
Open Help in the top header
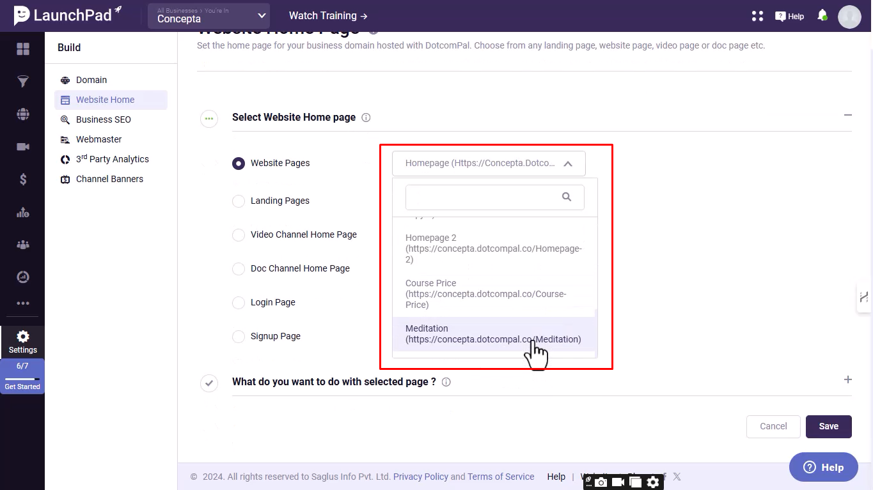[x=790, y=16]
